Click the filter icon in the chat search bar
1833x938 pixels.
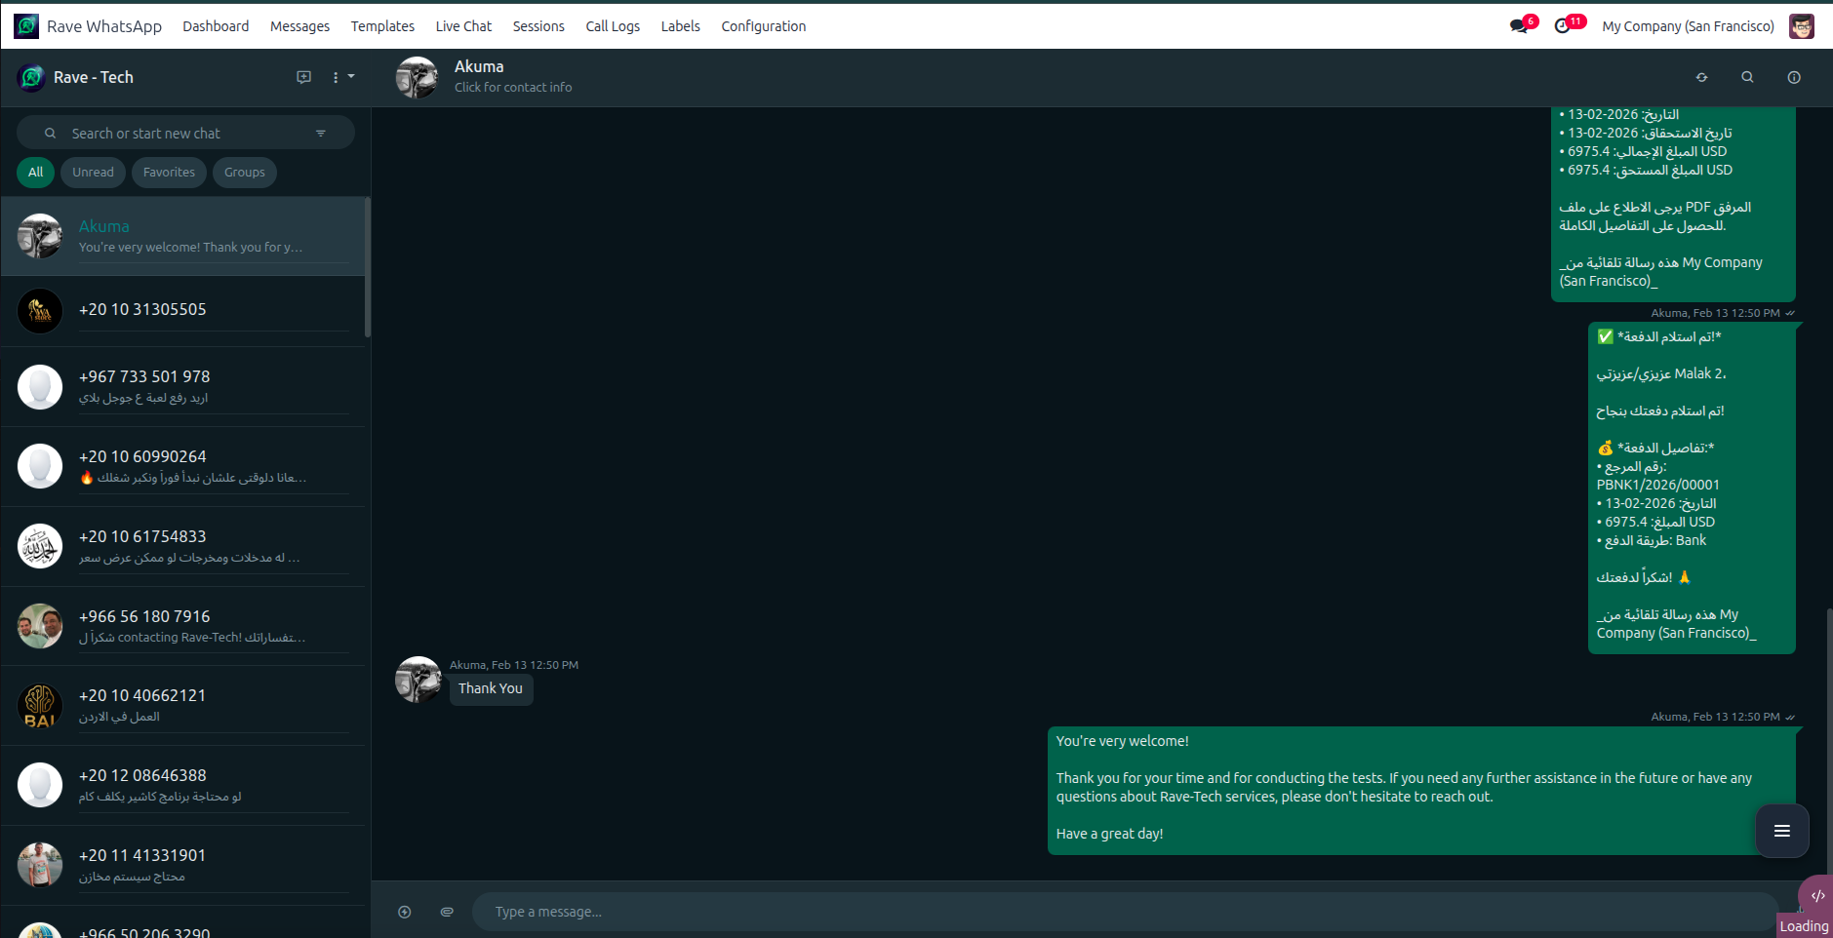point(321,133)
